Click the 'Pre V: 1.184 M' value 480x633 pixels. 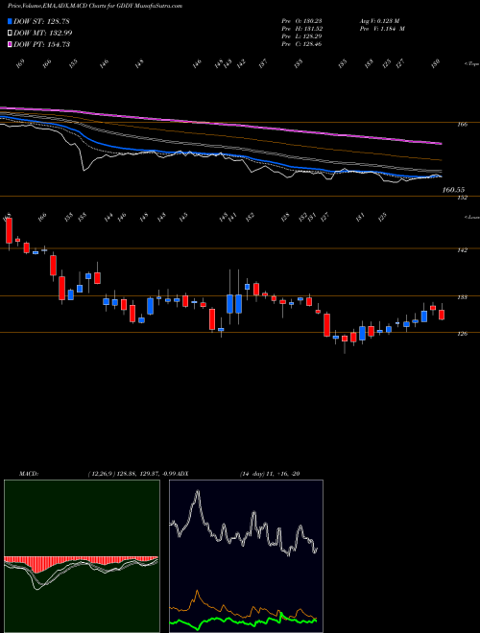382,28
